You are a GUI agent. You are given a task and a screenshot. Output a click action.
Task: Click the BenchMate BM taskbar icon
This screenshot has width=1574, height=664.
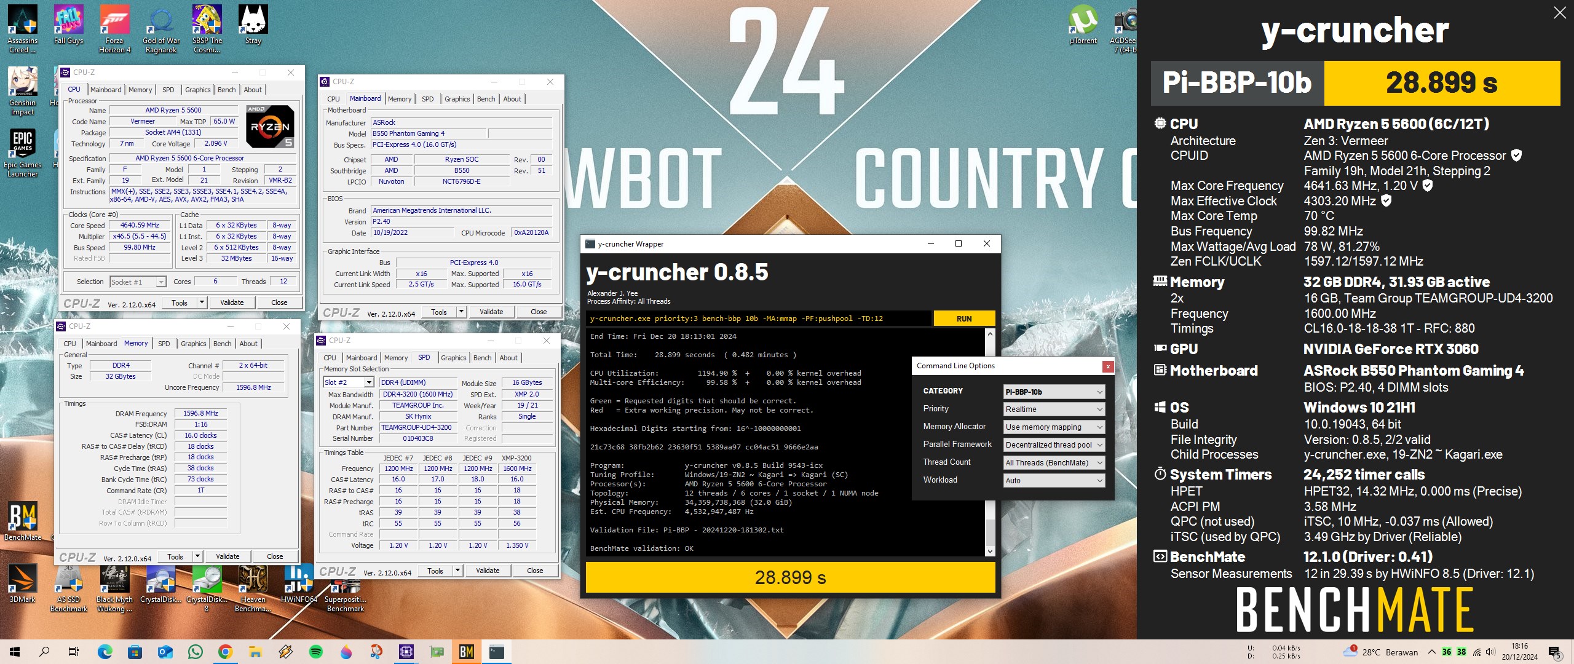[x=466, y=652]
